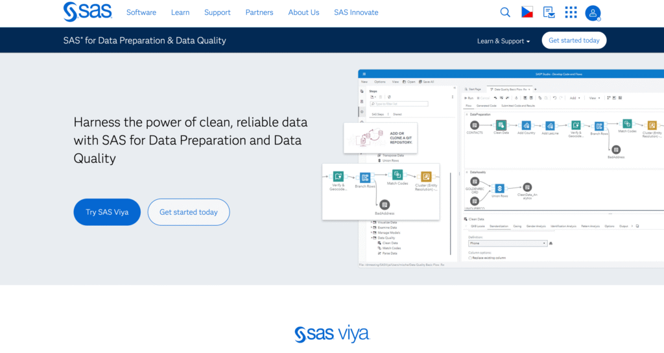Select Parse Data step in the screenshot tree
The width and height of the screenshot is (664, 353).
tap(388, 254)
